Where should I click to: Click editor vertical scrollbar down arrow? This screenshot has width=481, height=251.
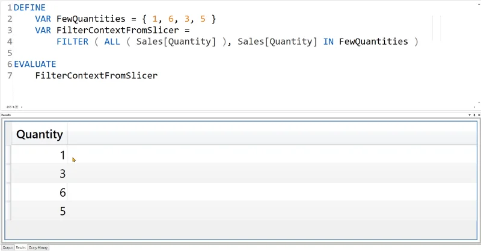479,103
